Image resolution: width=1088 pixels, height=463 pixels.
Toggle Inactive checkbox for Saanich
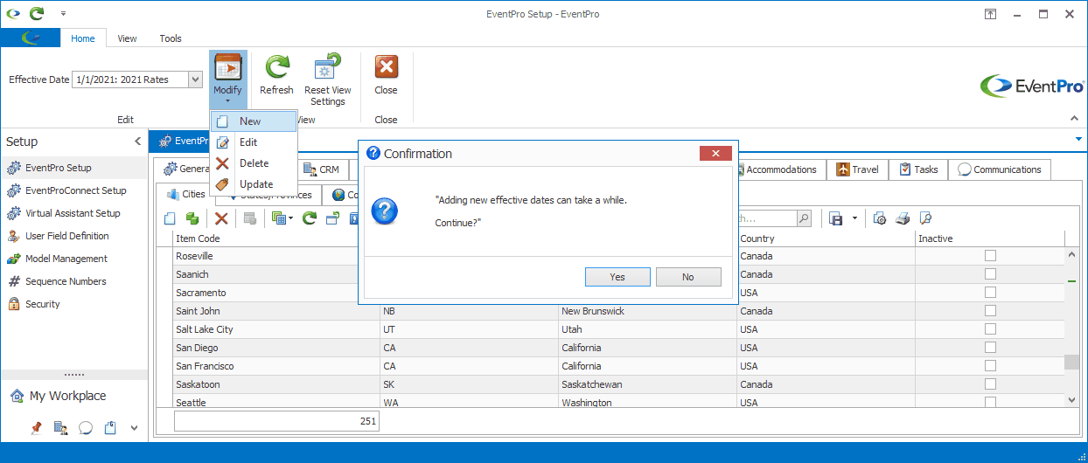click(990, 274)
